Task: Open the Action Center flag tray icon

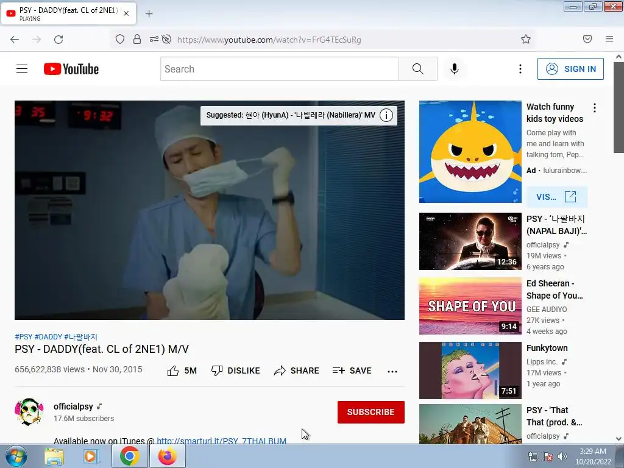Action: pyautogui.click(x=548, y=456)
